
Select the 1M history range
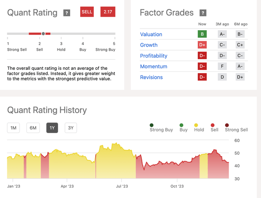click(13, 128)
